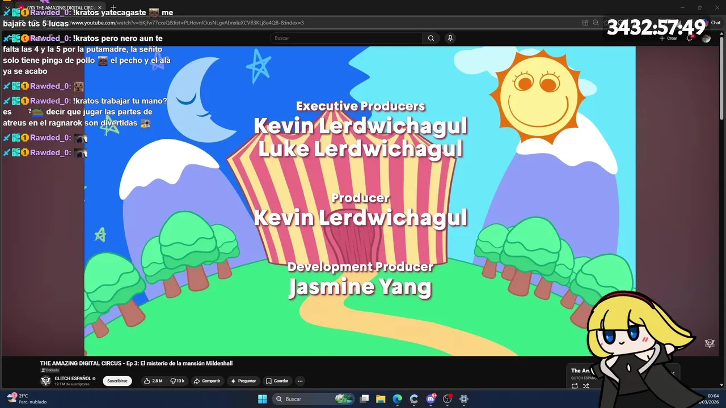Viewport: 726px width, 408px height.
Task: Open YouTube notifications bell
Action: (690, 38)
